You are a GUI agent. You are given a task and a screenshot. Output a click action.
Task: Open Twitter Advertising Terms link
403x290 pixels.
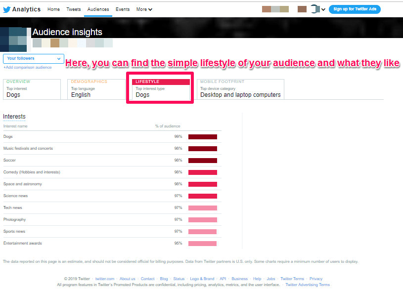(308, 285)
